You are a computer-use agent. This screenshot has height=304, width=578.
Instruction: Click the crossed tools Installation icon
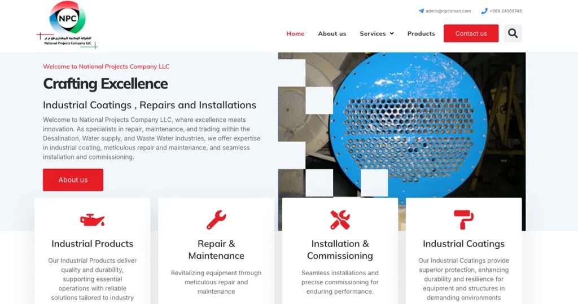coord(340,220)
